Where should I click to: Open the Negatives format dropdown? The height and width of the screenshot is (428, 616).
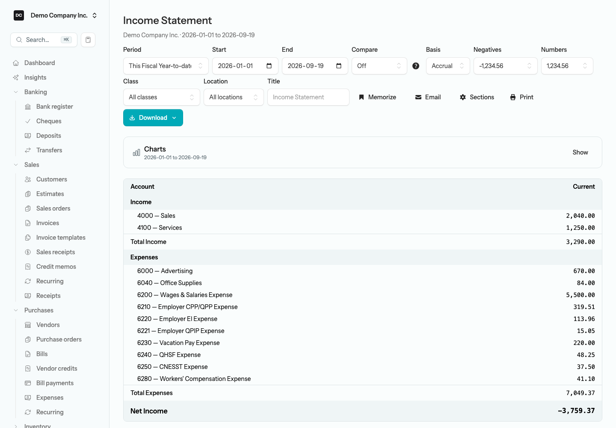[x=506, y=66]
